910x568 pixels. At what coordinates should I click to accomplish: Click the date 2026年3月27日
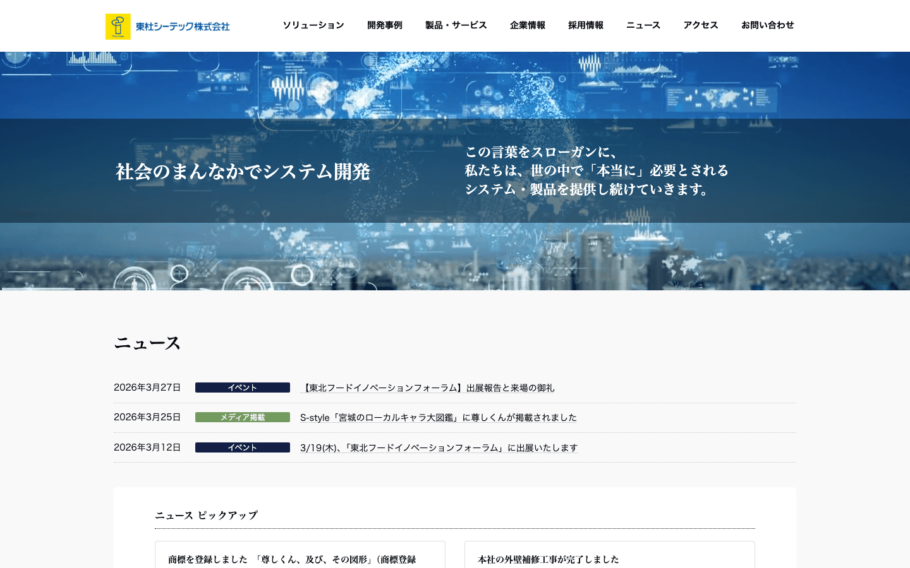pyautogui.click(x=147, y=388)
